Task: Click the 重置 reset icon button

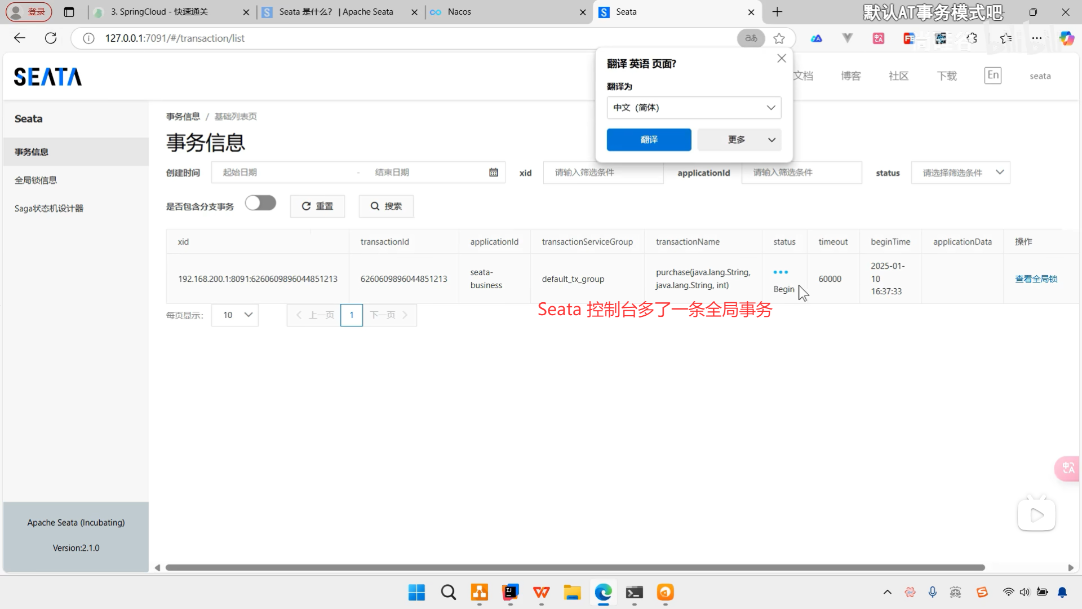Action: 317,206
